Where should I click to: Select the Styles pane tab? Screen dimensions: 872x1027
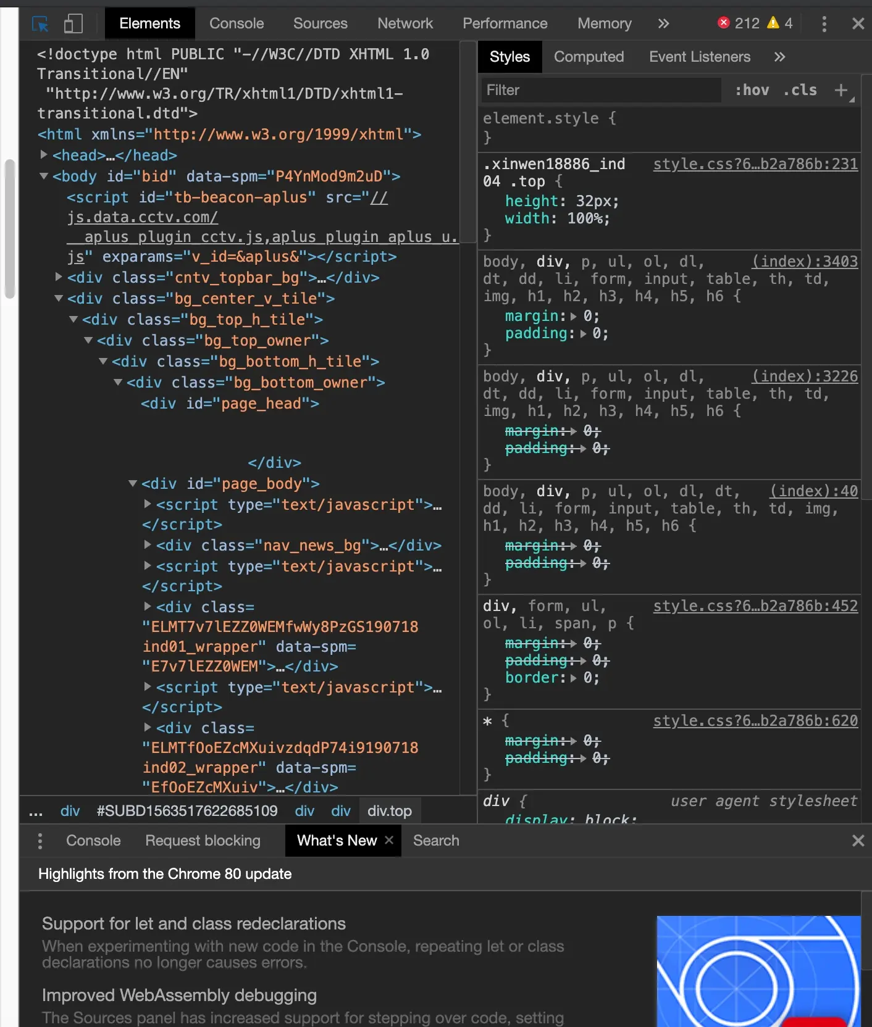point(509,57)
